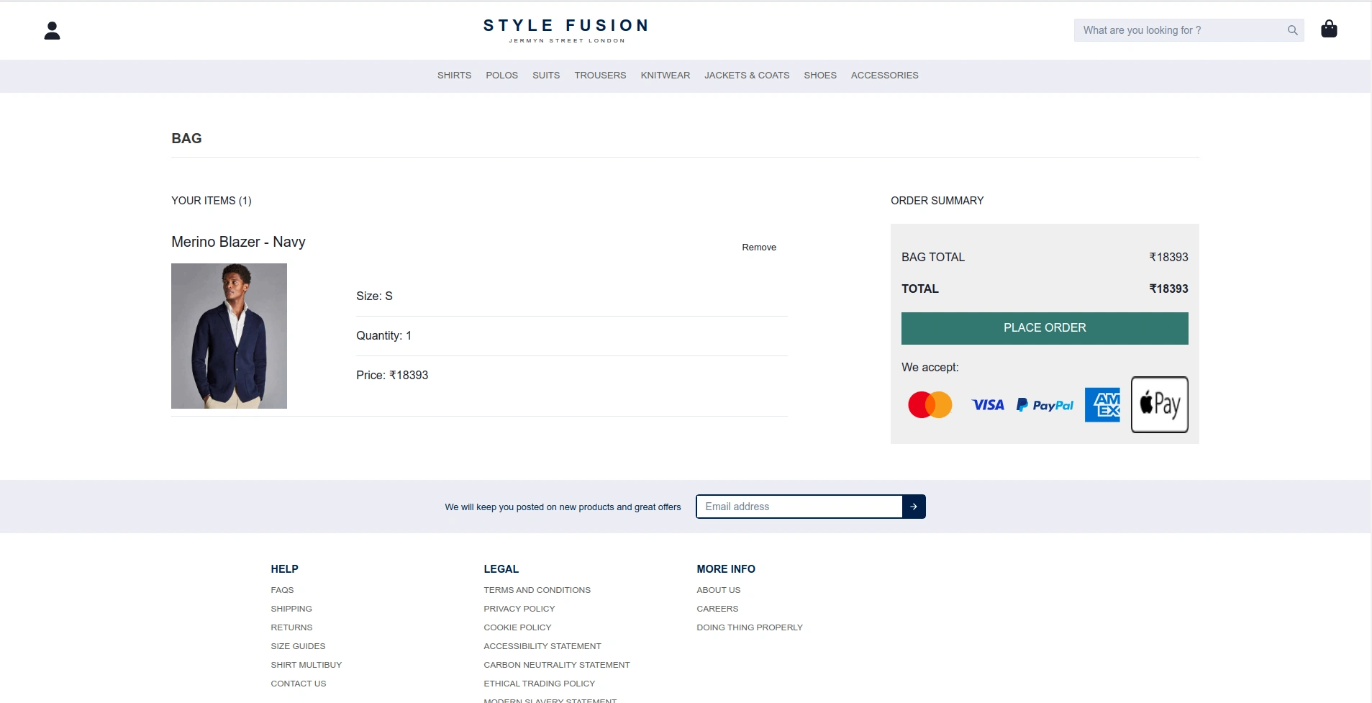This screenshot has width=1372, height=703.
Task: Open the Size Guides link
Action: [298, 646]
